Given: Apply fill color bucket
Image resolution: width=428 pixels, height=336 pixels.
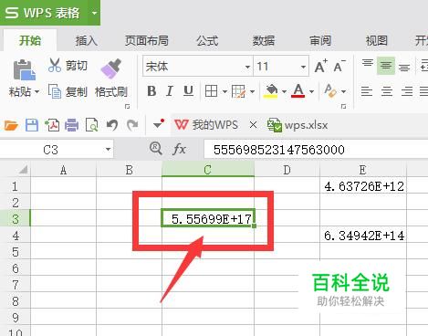Looking at the screenshot, I should [x=271, y=91].
